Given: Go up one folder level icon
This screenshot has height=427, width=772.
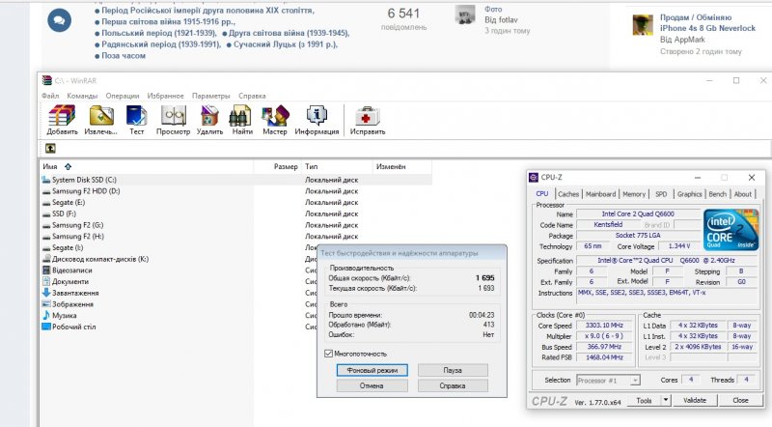Looking at the screenshot, I should coord(50,149).
